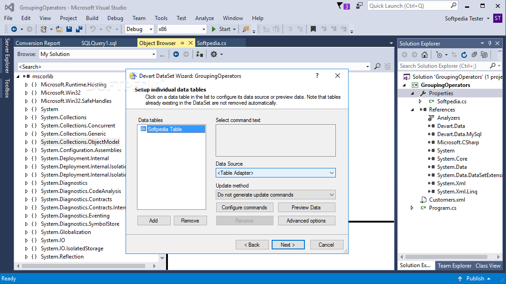
Task: Open the Toolbox side tab
Action: click(x=7, y=88)
